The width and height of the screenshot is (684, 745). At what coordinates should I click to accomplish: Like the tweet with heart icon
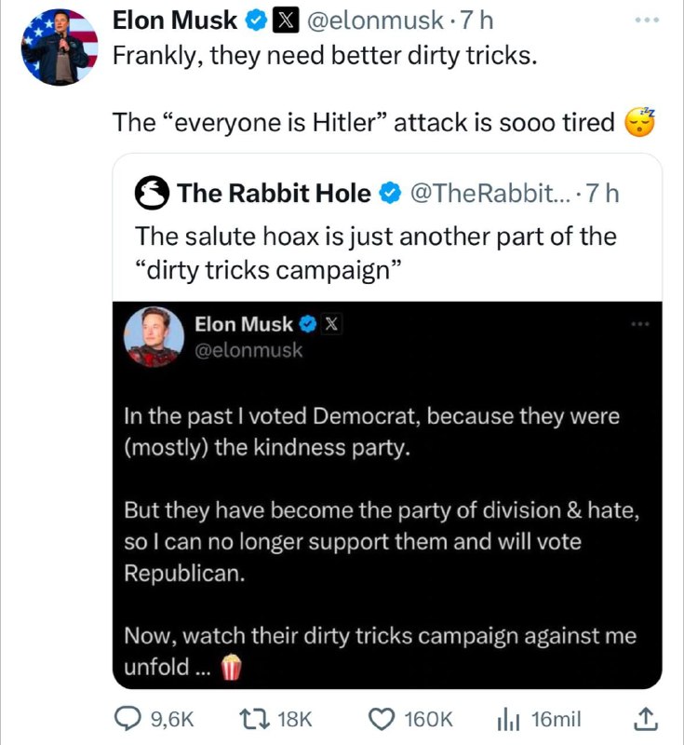click(x=381, y=718)
